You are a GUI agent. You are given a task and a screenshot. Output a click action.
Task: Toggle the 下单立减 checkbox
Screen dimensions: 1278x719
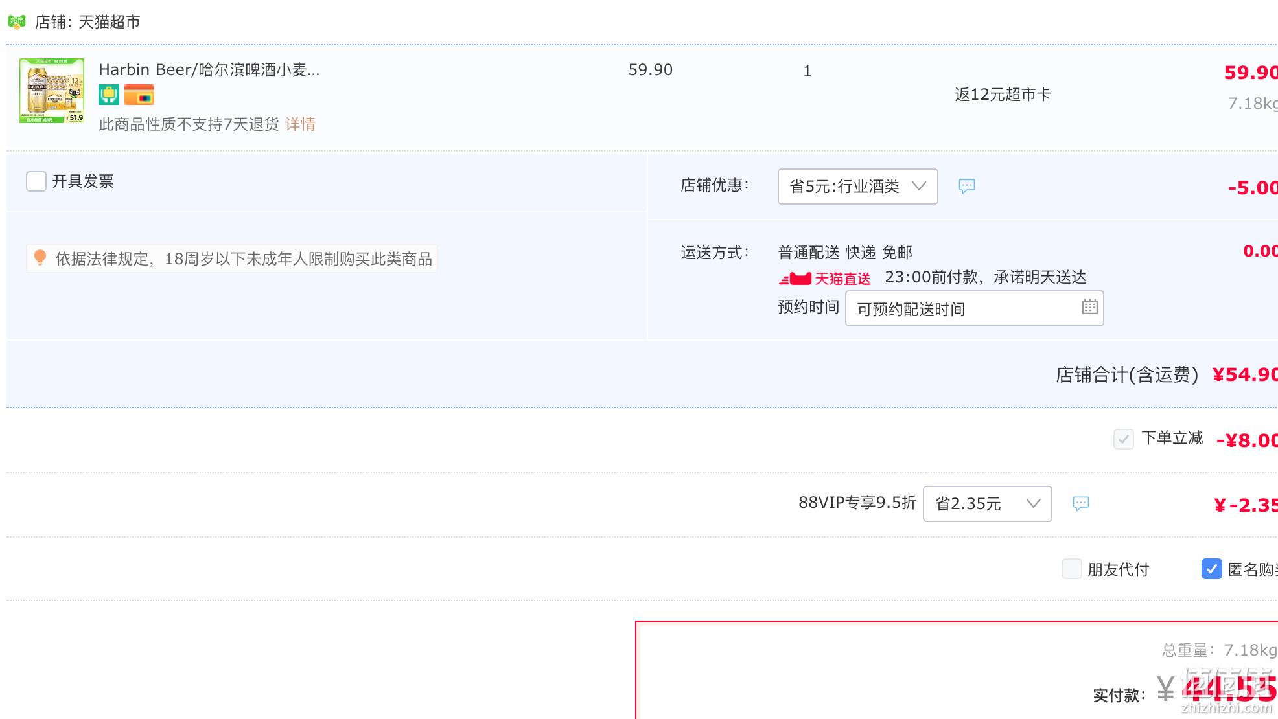pyautogui.click(x=1123, y=439)
